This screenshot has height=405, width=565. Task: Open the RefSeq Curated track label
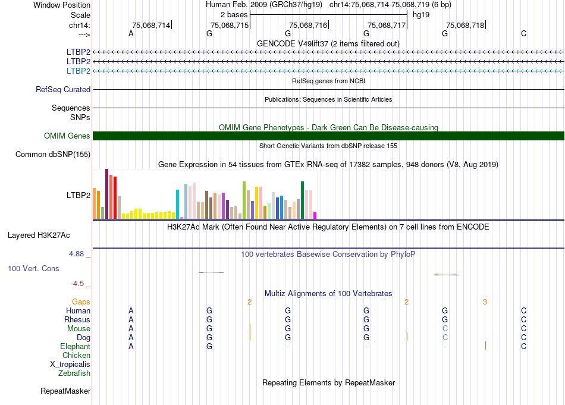tap(63, 90)
